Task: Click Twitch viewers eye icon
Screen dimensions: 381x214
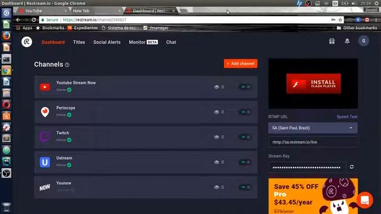Action: pyautogui.click(x=217, y=137)
